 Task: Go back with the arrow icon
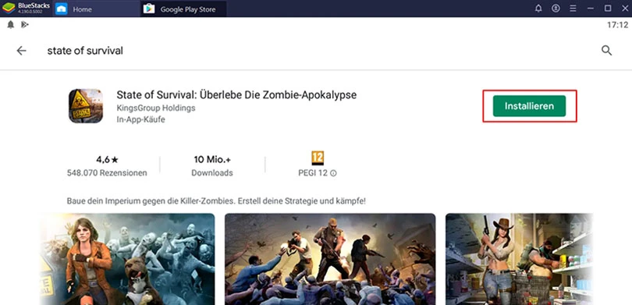click(21, 51)
